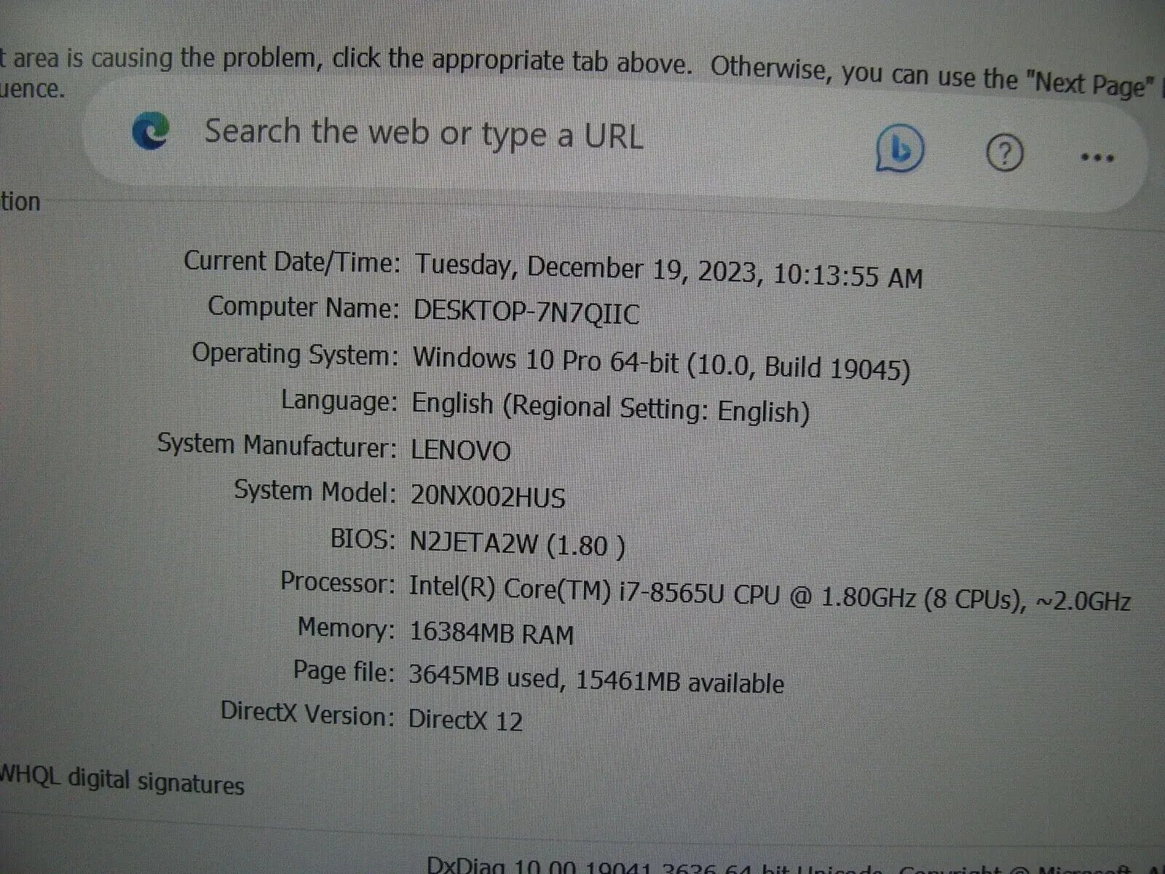Click the Language value English (Regional Setting: English)
The image size is (1165, 874).
coord(610,407)
